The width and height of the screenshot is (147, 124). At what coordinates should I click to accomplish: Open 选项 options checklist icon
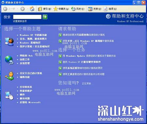[106, 9]
